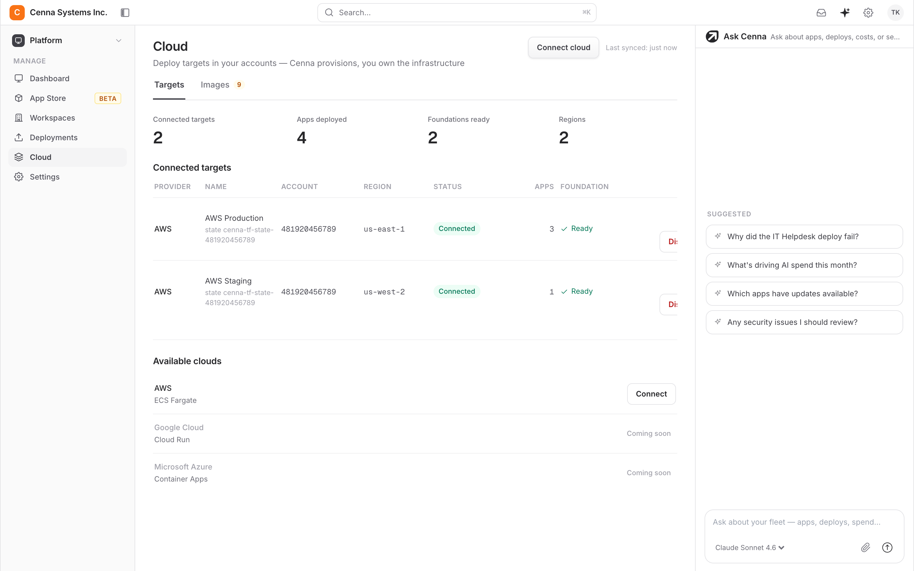The height and width of the screenshot is (571, 914).
Task: Open Dashboard from the sidebar
Action: click(x=68, y=79)
